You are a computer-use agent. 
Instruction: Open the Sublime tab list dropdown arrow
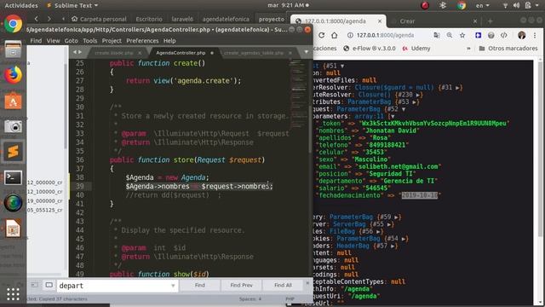point(307,52)
